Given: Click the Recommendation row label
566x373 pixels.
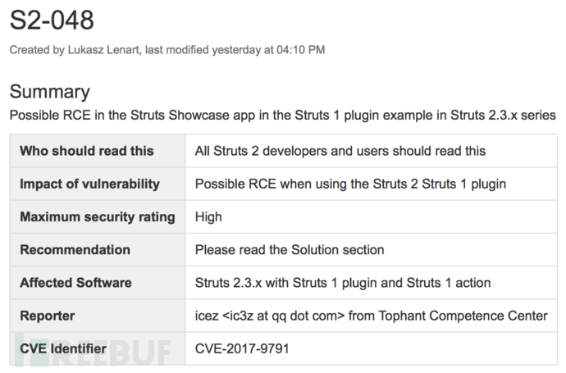Looking at the screenshot, I should pos(75,250).
